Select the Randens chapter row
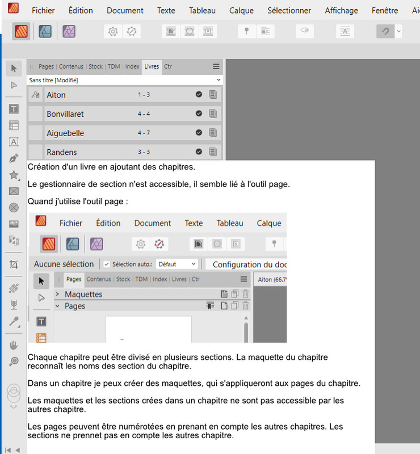The width and height of the screenshot is (420, 454). [x=132, y=152]
